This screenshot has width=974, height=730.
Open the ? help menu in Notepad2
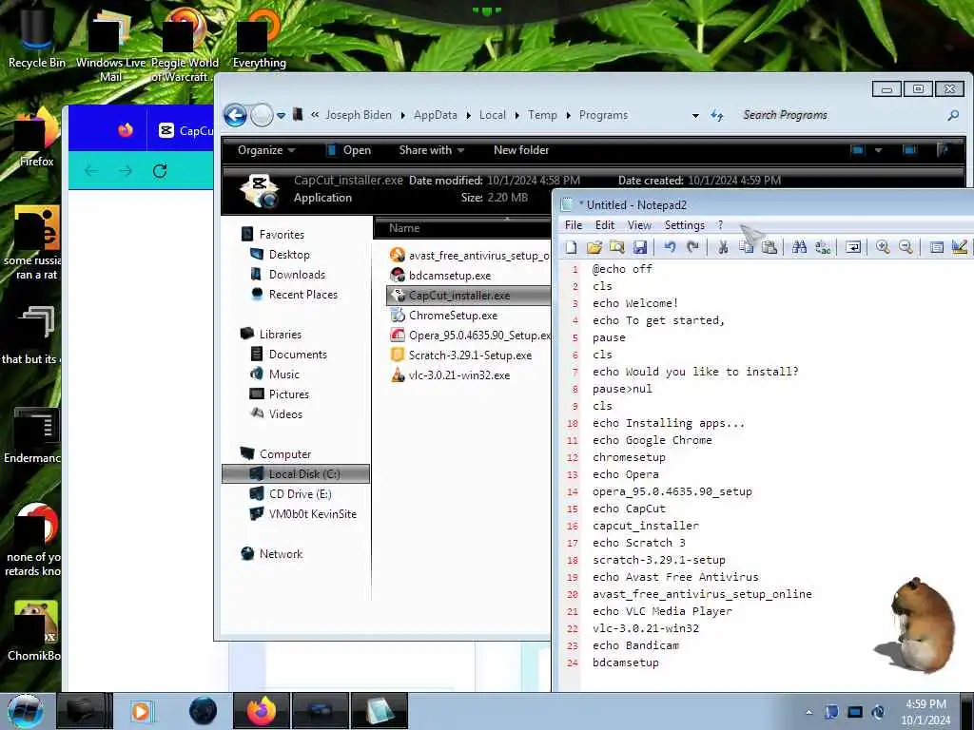[721, 225]
